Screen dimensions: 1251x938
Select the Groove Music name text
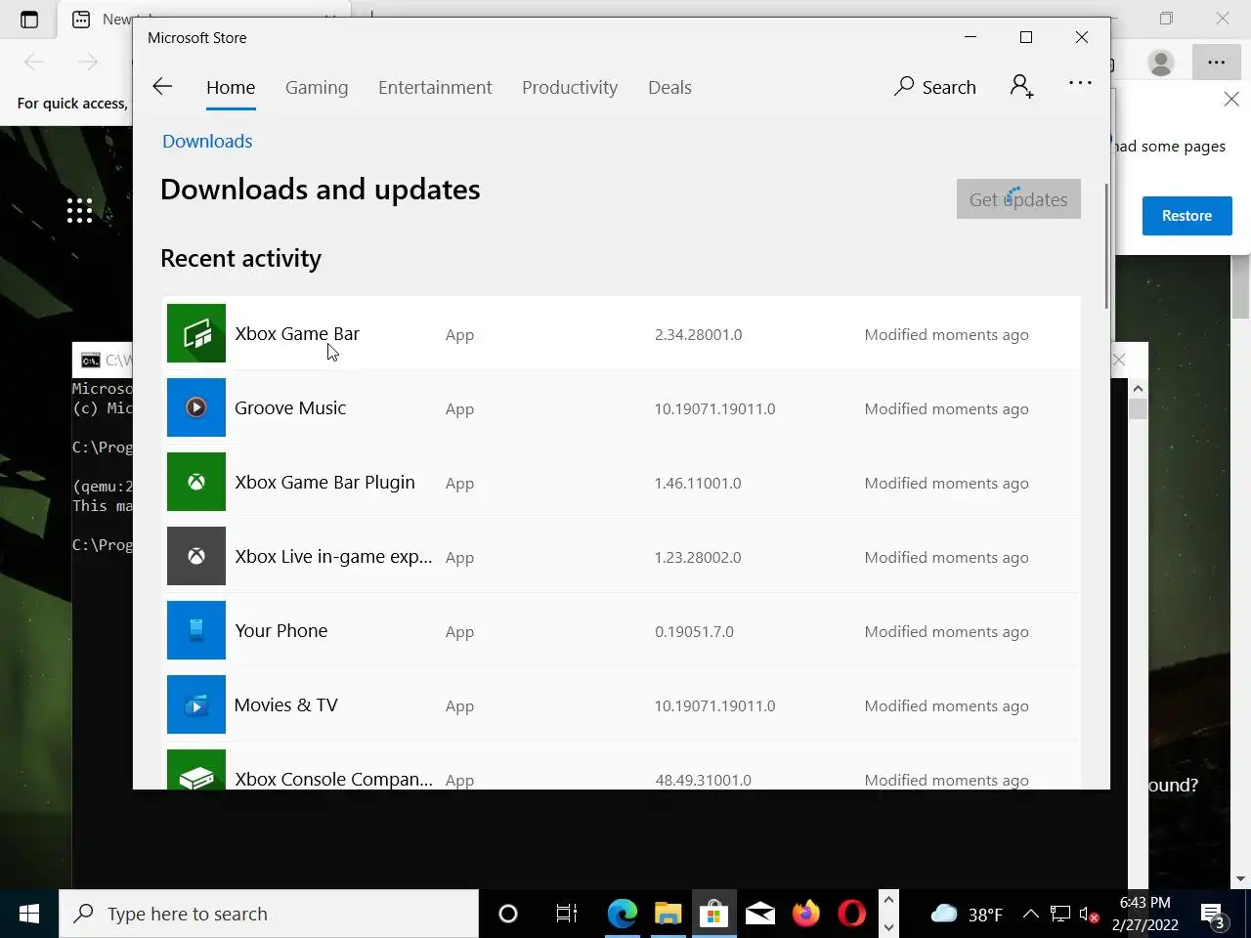(x=290, y=407)
